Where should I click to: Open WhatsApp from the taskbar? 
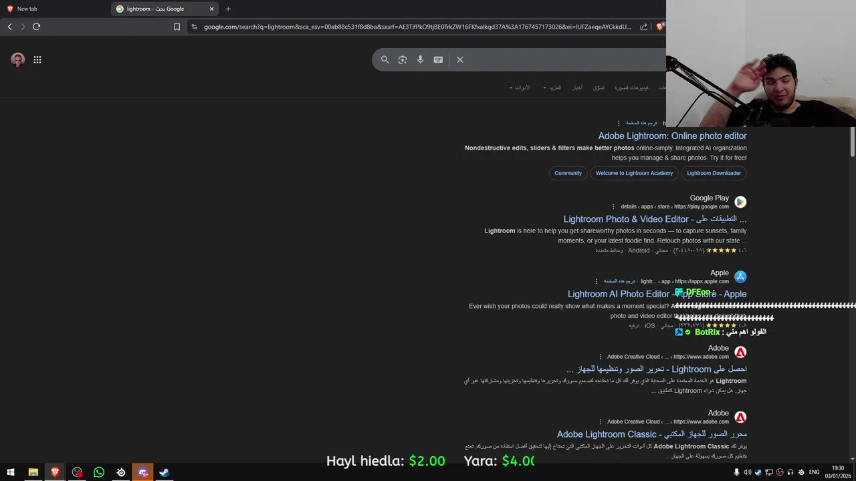[x=99, y=472]
